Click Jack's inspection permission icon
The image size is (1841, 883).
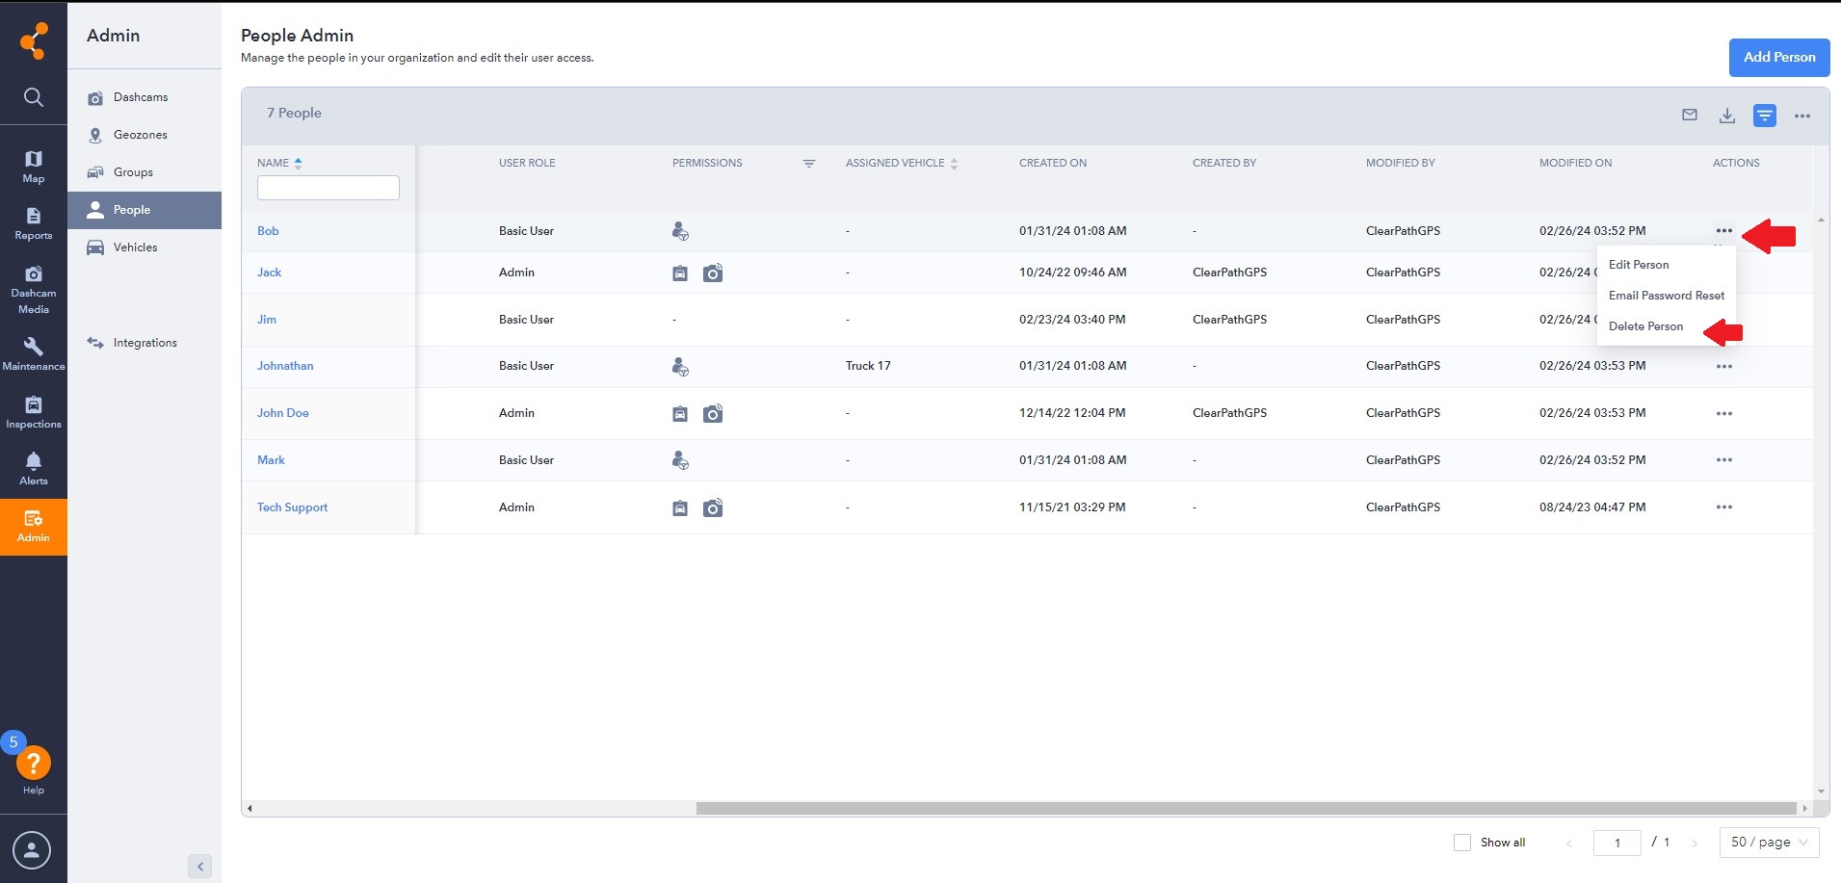click(x=680, y=273)
